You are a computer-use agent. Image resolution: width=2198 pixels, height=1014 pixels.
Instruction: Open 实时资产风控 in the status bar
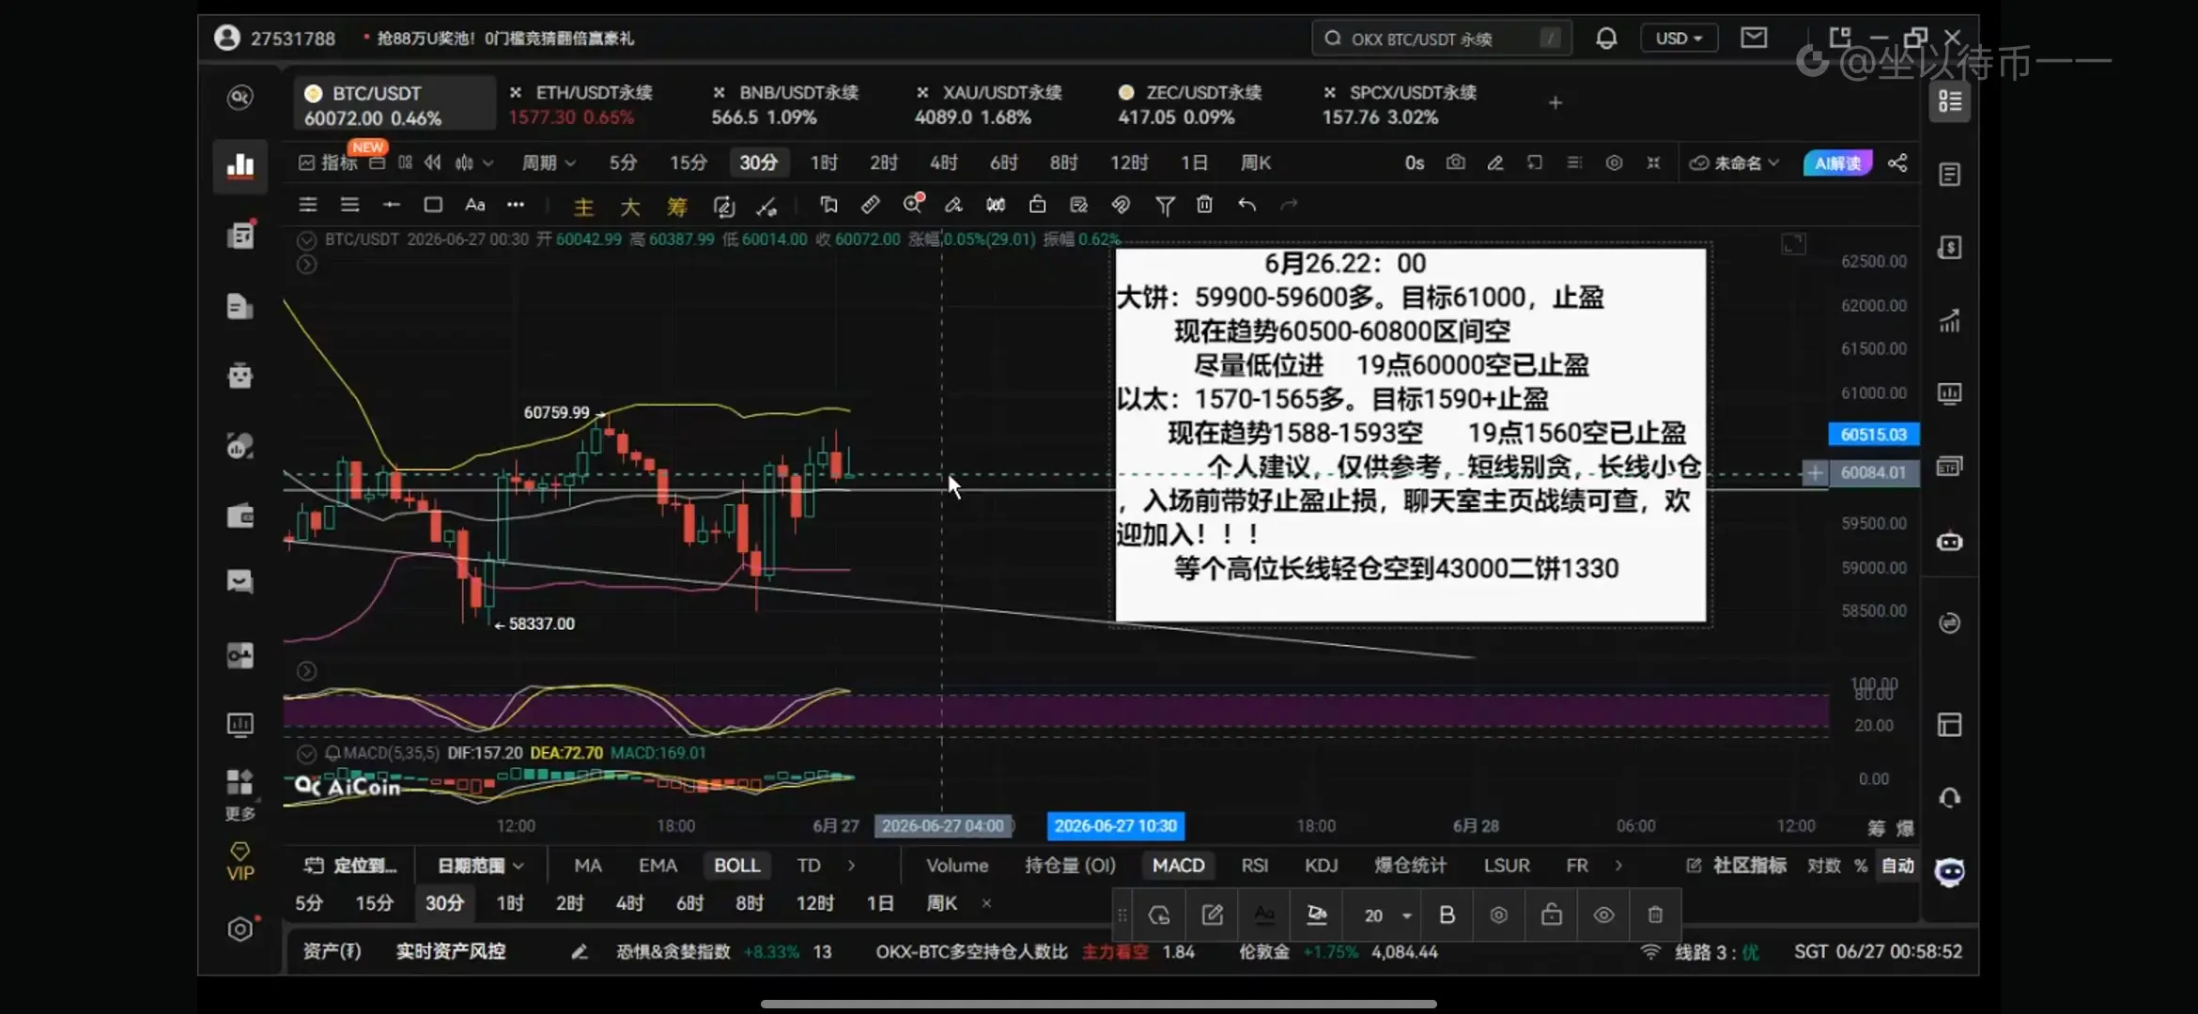tap(451, 951)
